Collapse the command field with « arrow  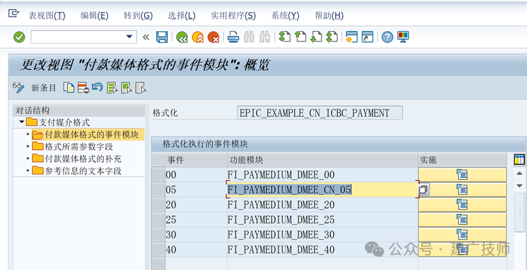click(146, 37)
